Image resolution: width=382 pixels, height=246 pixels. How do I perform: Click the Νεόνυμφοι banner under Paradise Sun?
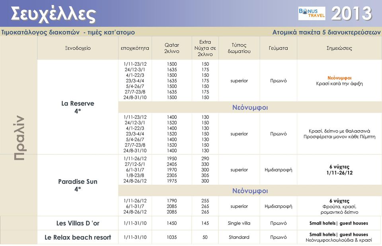click(x=250, y=191)
